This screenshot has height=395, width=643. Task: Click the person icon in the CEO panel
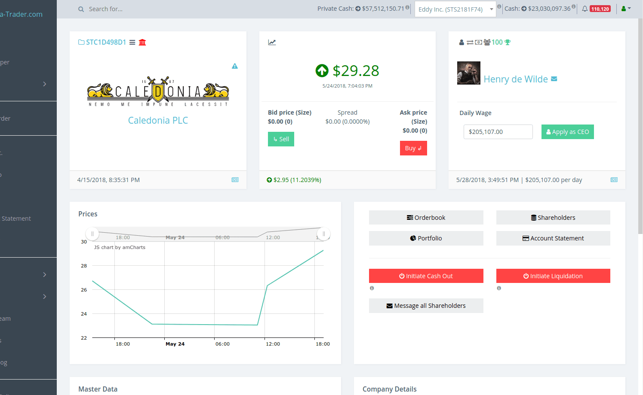(461, 42)
